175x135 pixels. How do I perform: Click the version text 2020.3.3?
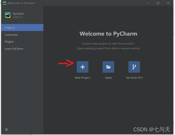click(17, 17)
